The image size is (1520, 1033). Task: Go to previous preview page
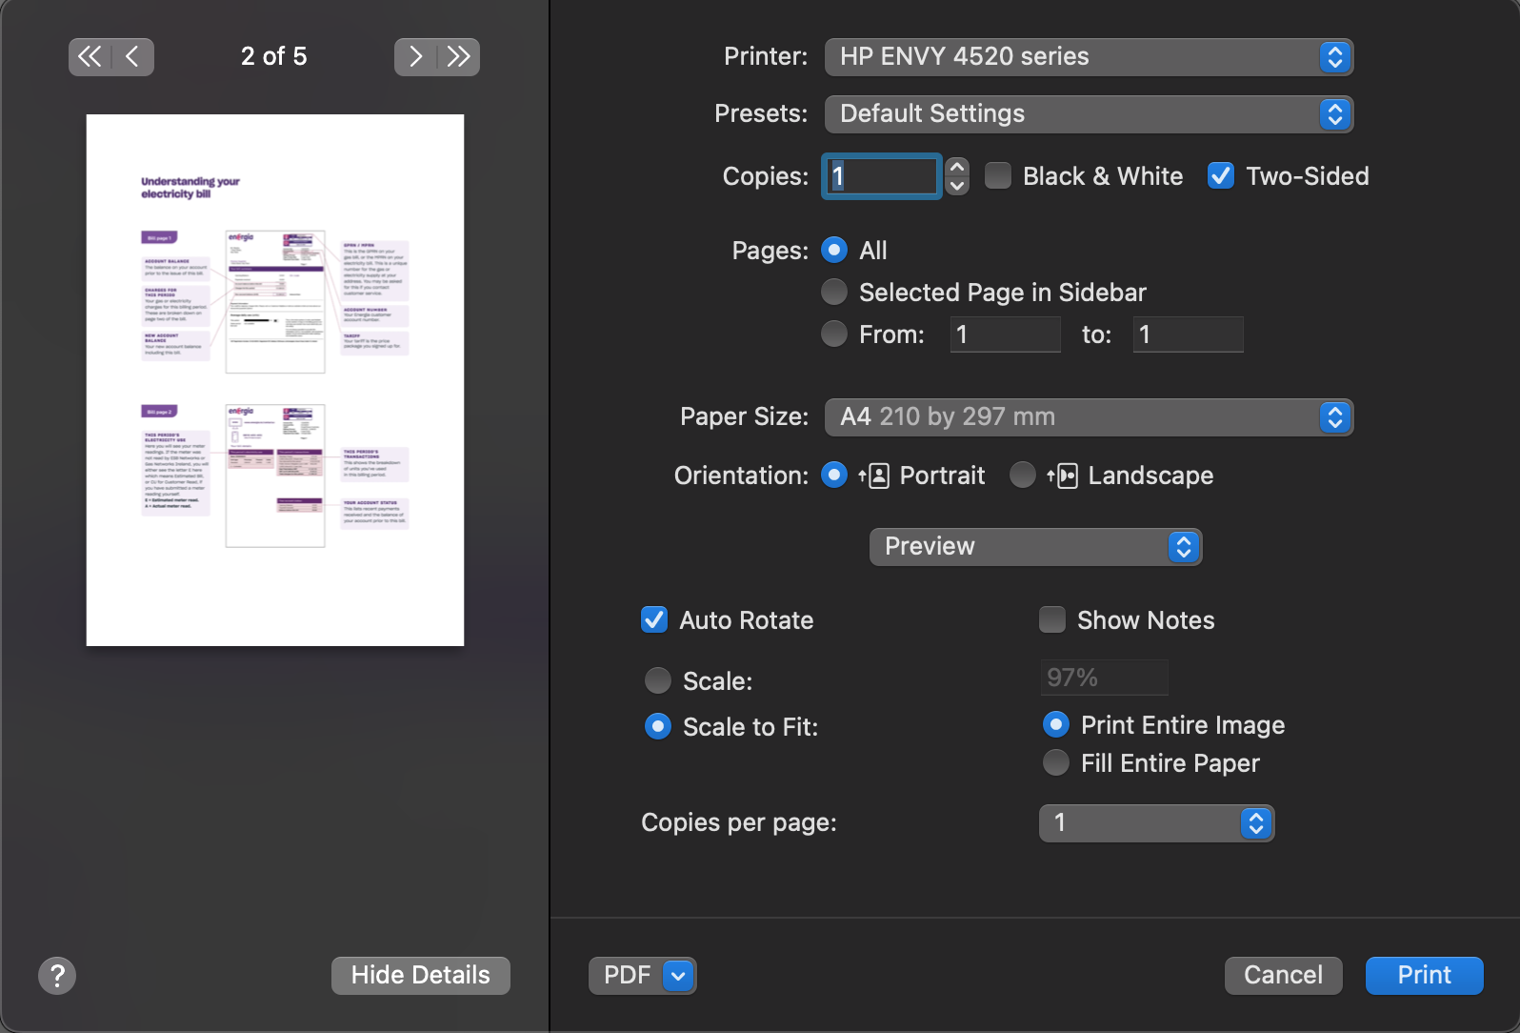(132, 57)
